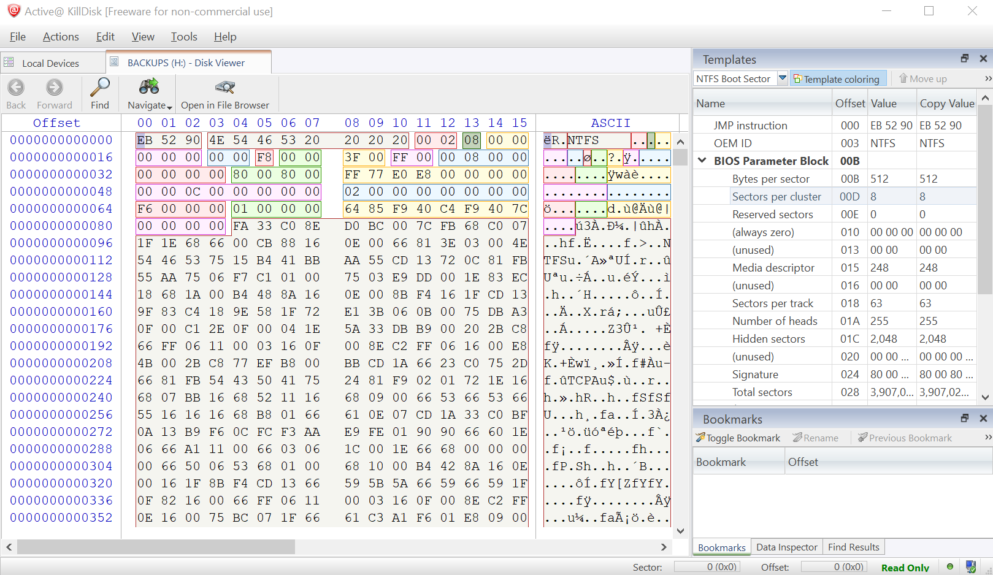Select the Sectors per cluster row
This screenshot has width=993, height=575.
point(776,197)
